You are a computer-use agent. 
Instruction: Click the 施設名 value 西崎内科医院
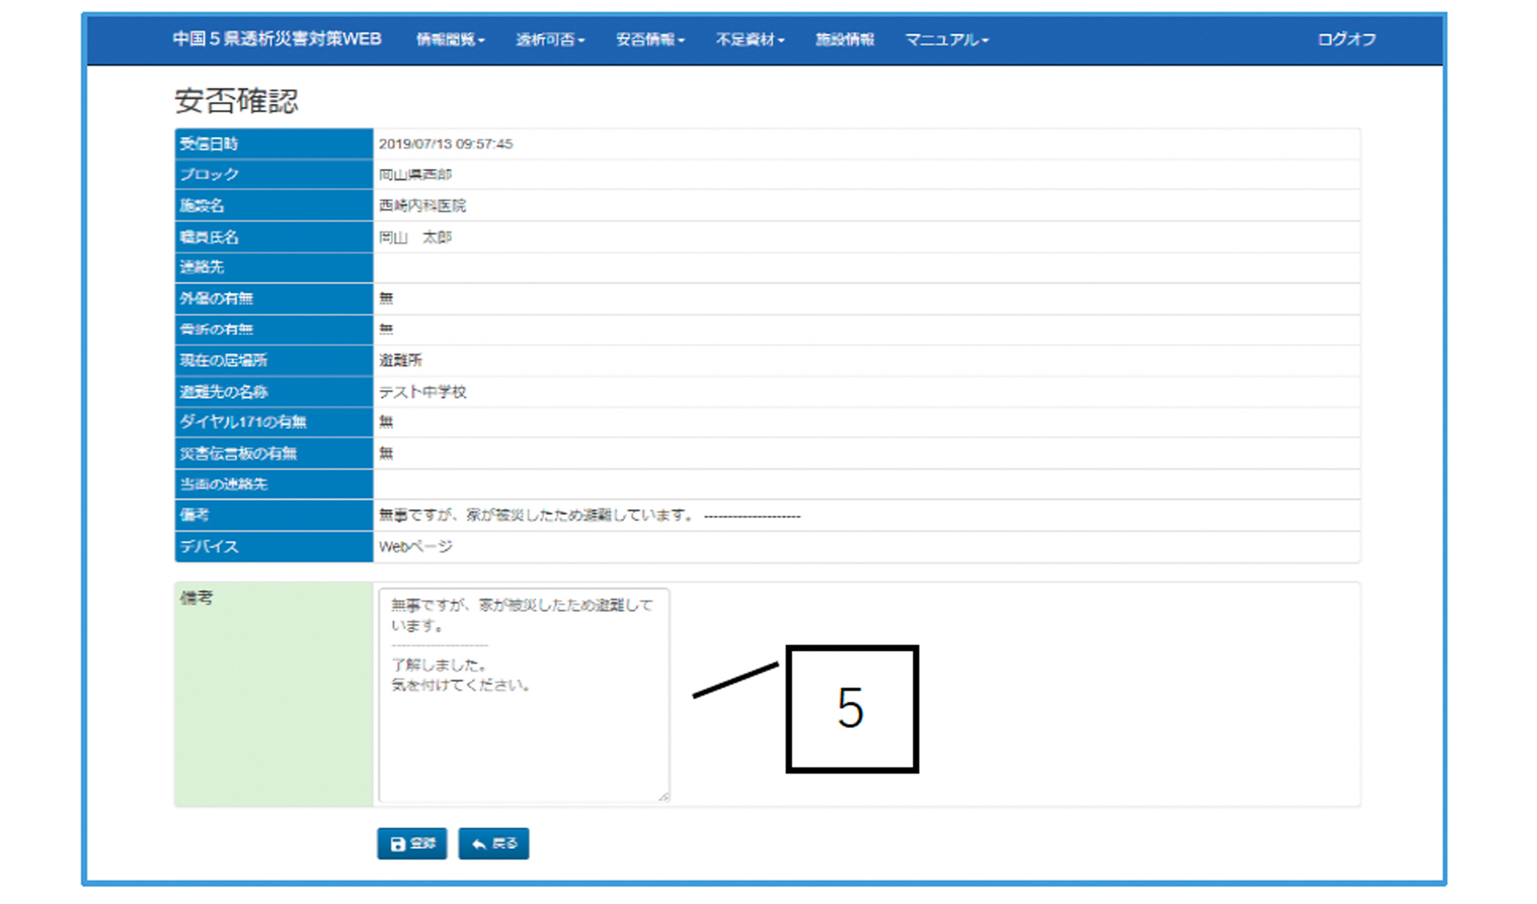pos(422,205)
